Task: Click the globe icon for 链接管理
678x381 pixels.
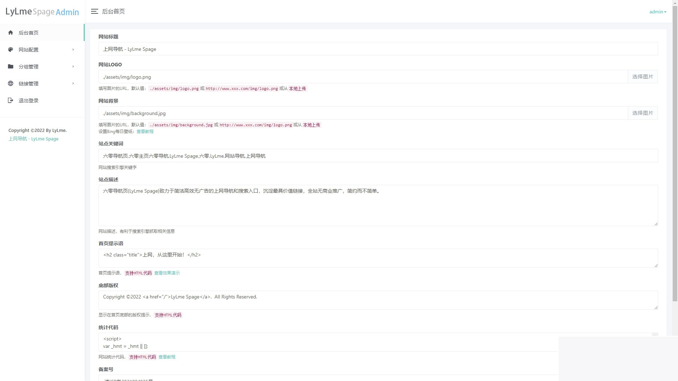Action: (x=11, y=83)
